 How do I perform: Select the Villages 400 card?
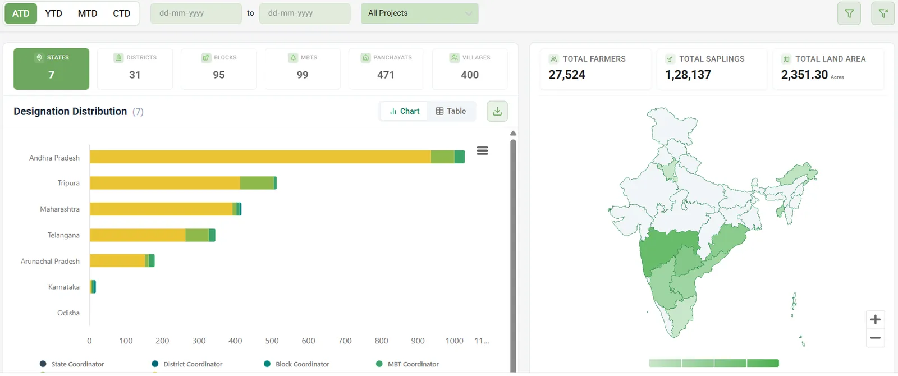(470, 69)
